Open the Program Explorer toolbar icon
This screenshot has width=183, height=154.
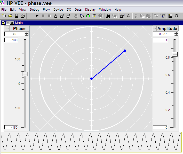pos(170,16)
